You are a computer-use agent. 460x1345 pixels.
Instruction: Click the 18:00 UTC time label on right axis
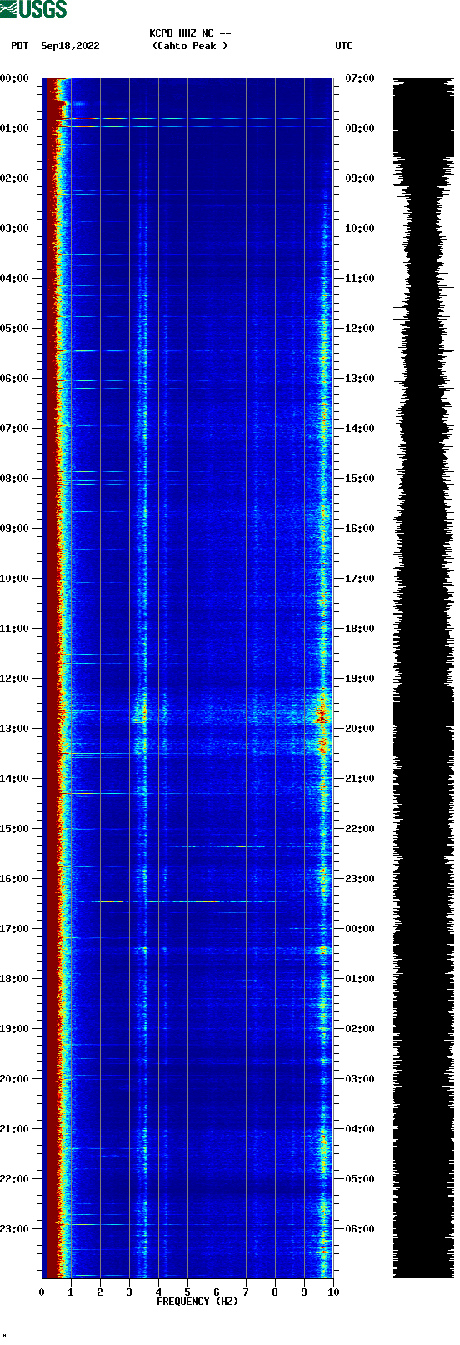(360, 629)
